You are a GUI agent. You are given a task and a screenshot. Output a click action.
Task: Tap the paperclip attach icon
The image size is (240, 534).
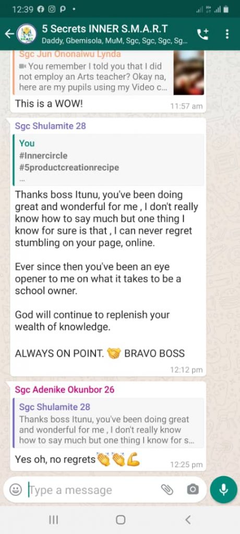click(x=167, y=490)
